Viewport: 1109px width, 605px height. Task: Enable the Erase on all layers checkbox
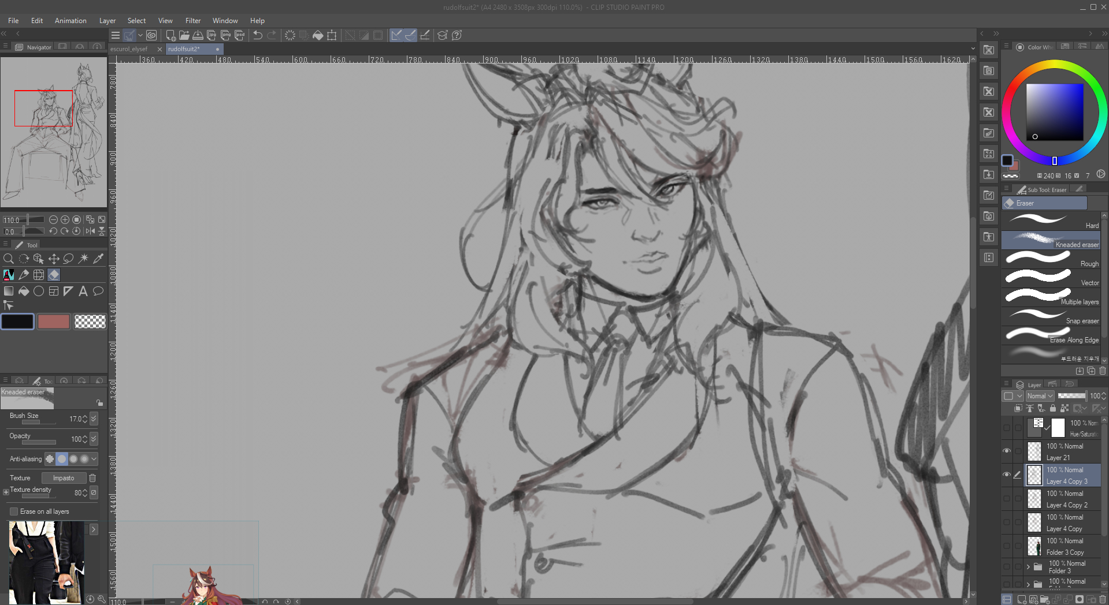click(x=14, y=511)
